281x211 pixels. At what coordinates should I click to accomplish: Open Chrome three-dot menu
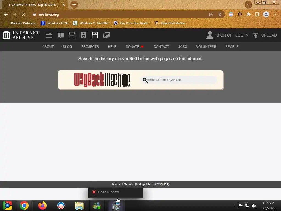point(275,14)
